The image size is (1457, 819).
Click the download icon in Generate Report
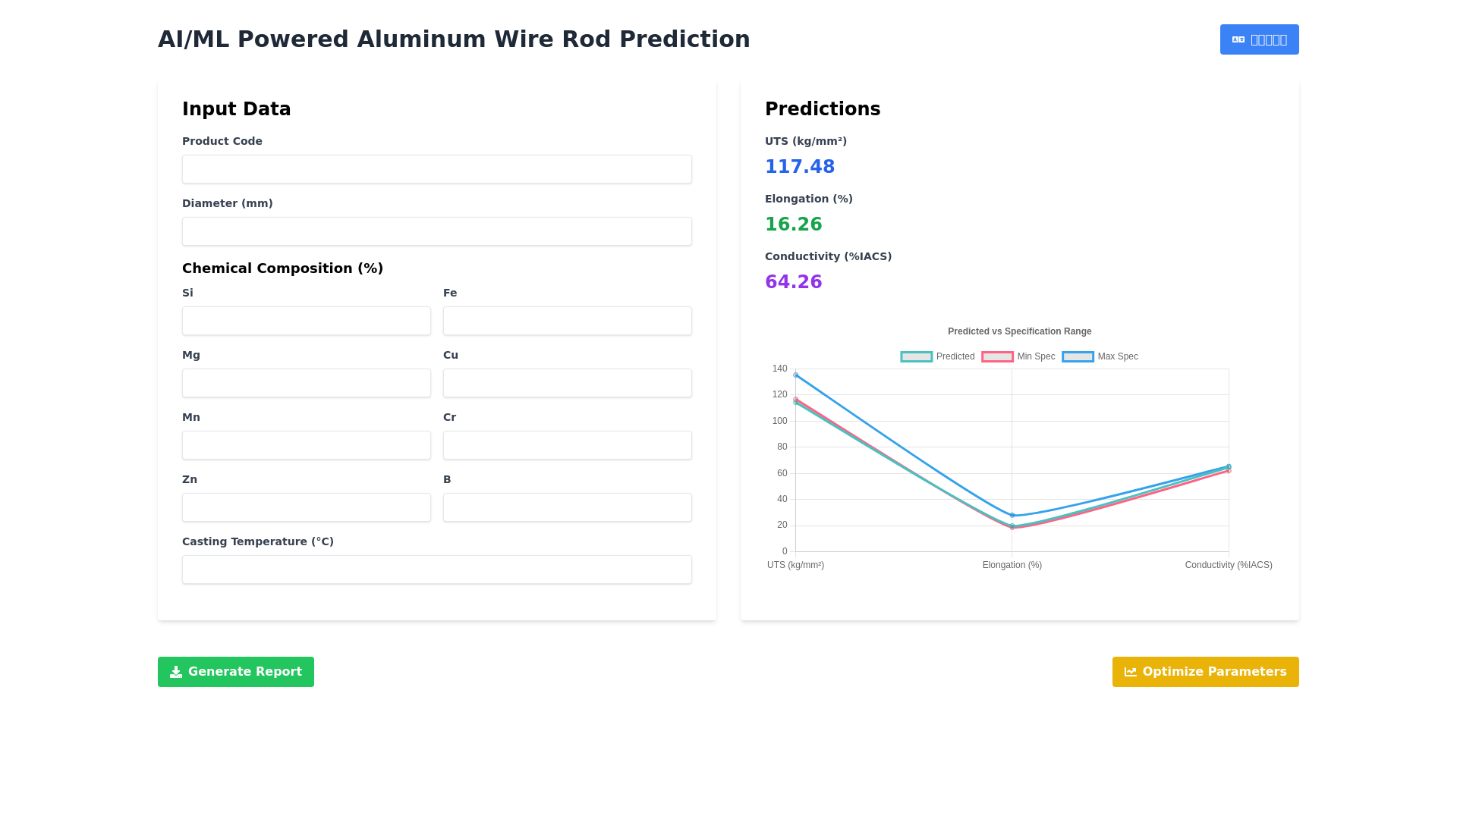coord(176,672)
